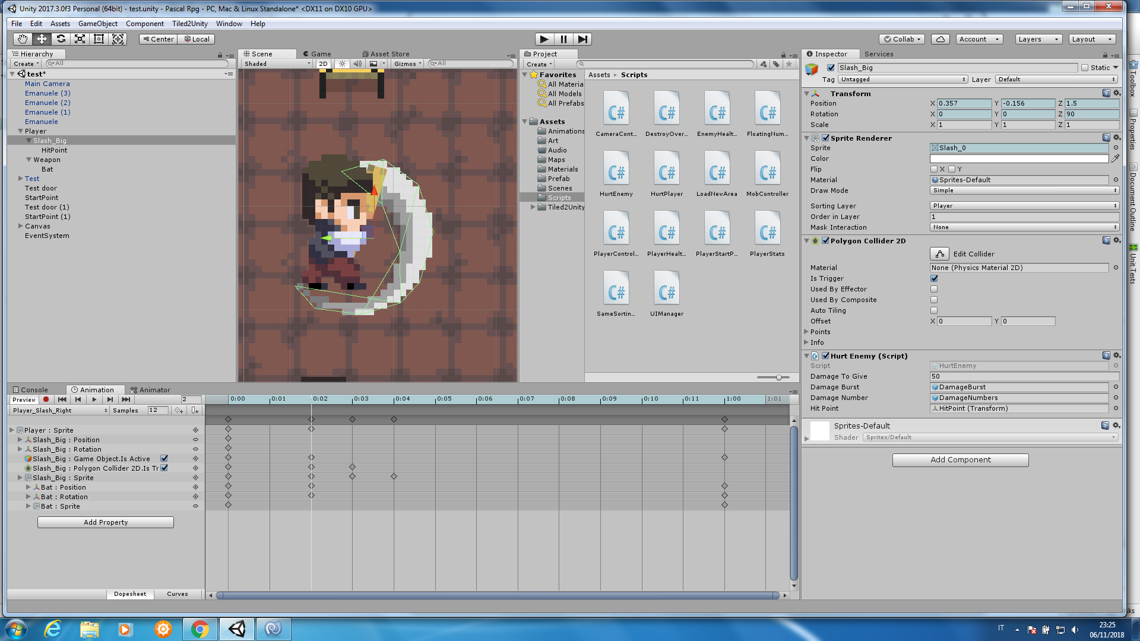This screenshot has width=1140, height=641.
Task: Click the Add Component button
Action: tap(961, 460)
